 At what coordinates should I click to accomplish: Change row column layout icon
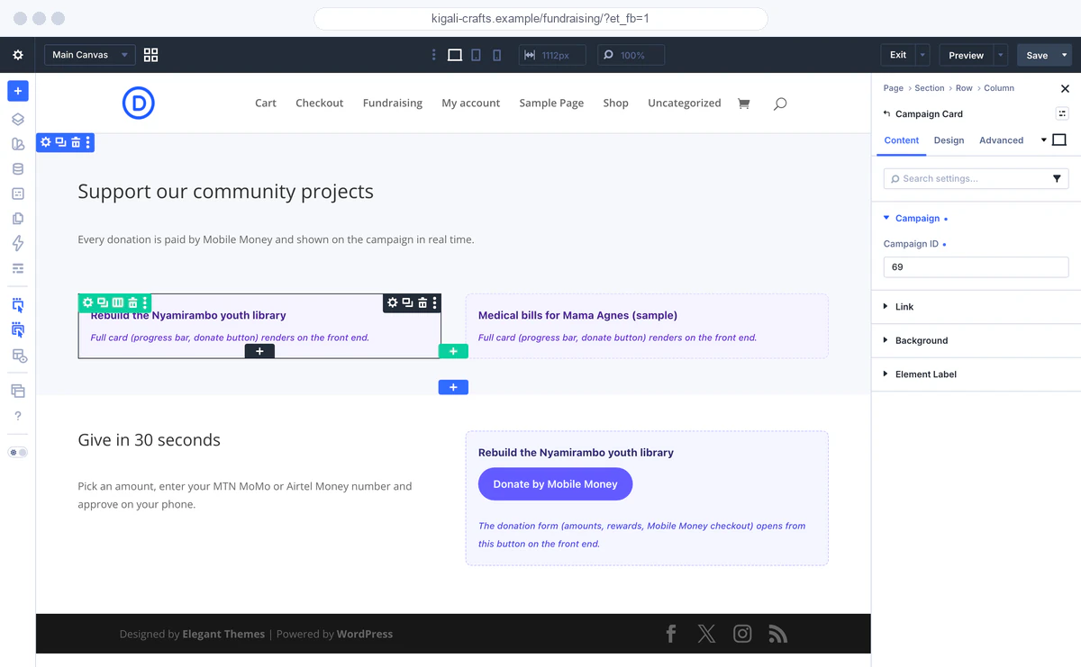[x=117, y=302]
